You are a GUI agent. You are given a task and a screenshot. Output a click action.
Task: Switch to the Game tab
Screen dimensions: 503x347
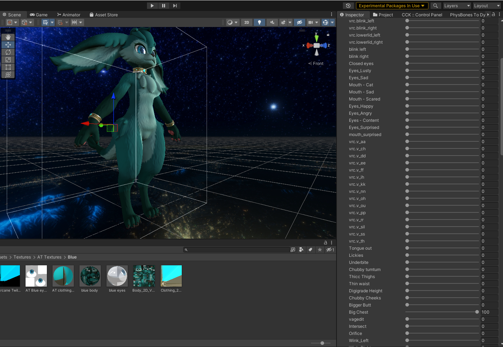(x=39, y=15)
